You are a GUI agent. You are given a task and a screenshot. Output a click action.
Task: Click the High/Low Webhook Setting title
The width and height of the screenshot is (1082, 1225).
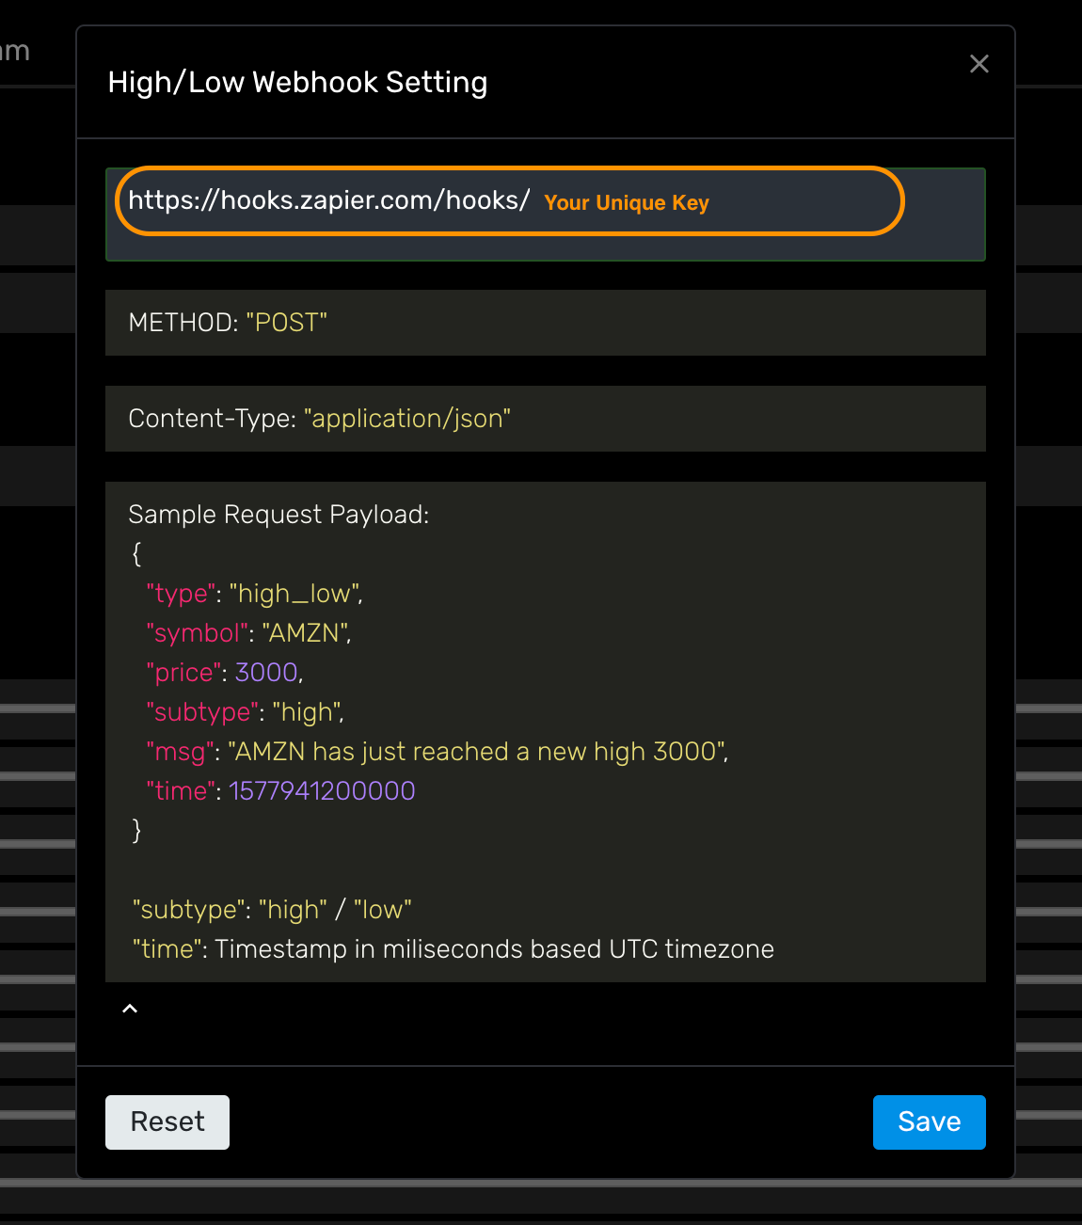(297, 83)
